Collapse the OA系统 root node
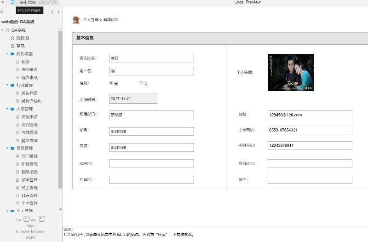 2,30
